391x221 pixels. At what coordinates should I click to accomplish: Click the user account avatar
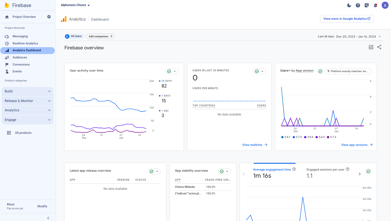[385, 5]
